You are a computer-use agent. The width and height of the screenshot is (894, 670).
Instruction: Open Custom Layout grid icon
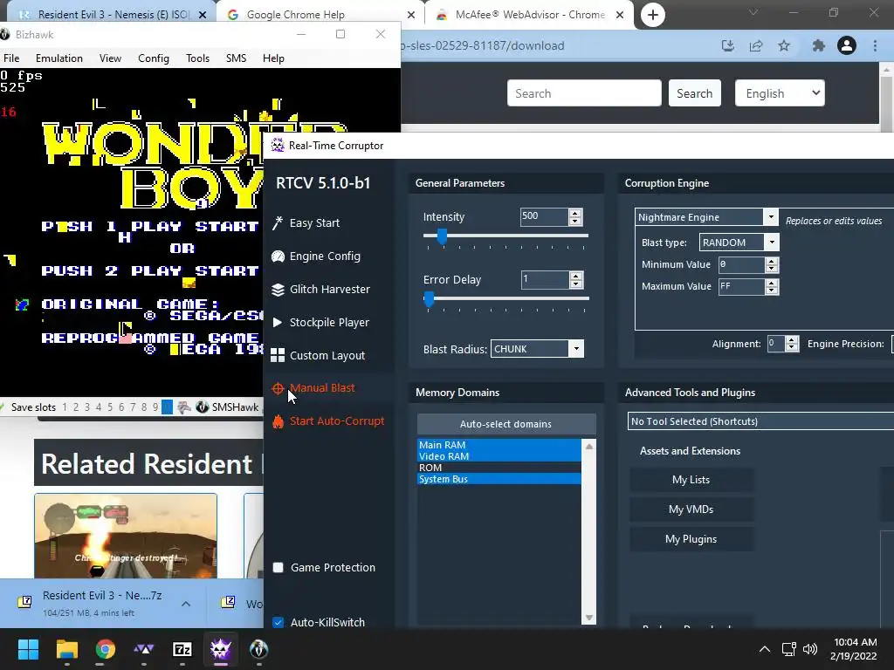pyautogui.click(x=278, y=356)
